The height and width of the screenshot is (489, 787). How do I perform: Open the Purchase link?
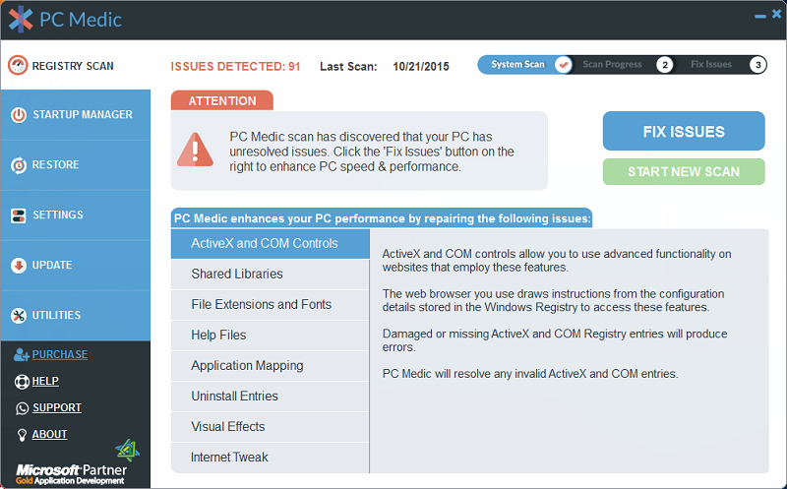pos(59,354)
